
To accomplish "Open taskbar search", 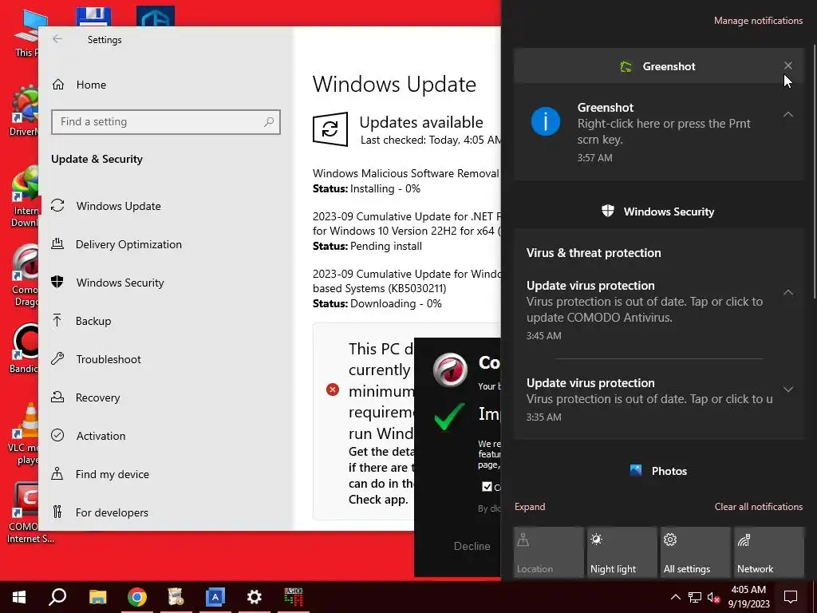I will tap(57, 597).
